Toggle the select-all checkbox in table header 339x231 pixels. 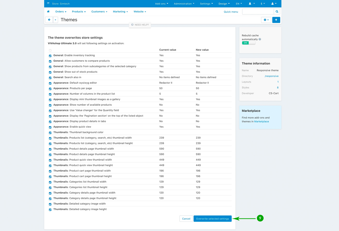[50, 50]
